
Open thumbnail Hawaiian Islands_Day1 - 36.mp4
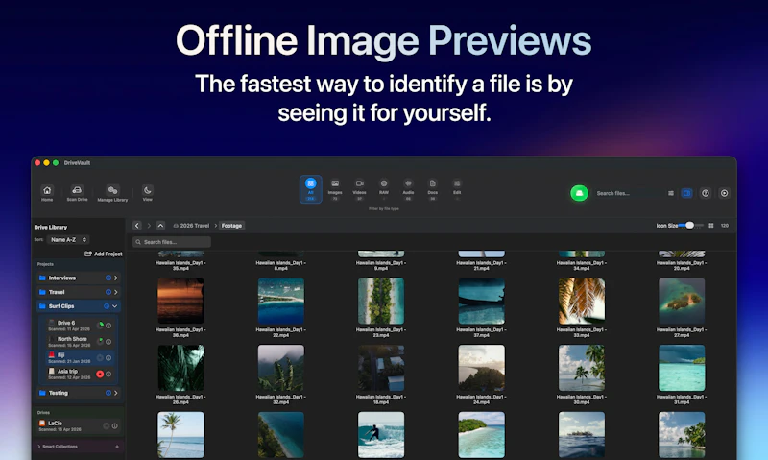point(180,301)
